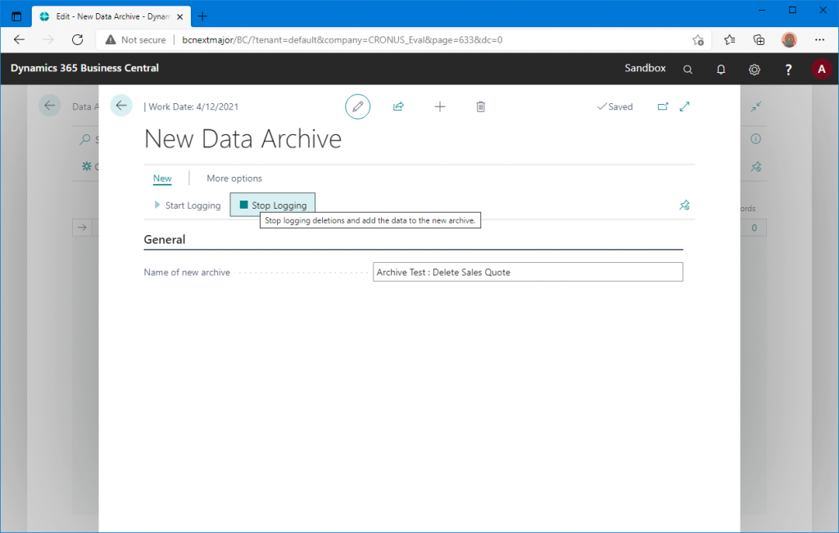
Task: Open help via the question mark
Action: tap(788, 69)
